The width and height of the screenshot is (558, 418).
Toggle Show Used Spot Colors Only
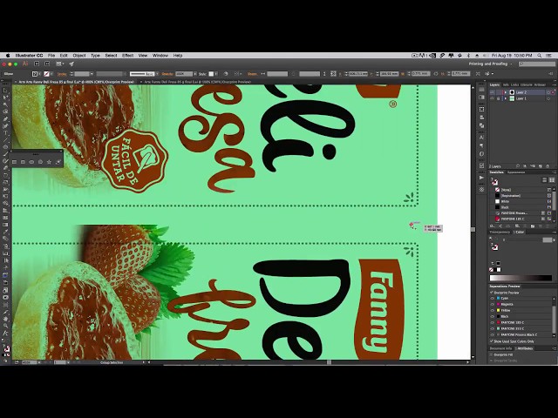492,341
